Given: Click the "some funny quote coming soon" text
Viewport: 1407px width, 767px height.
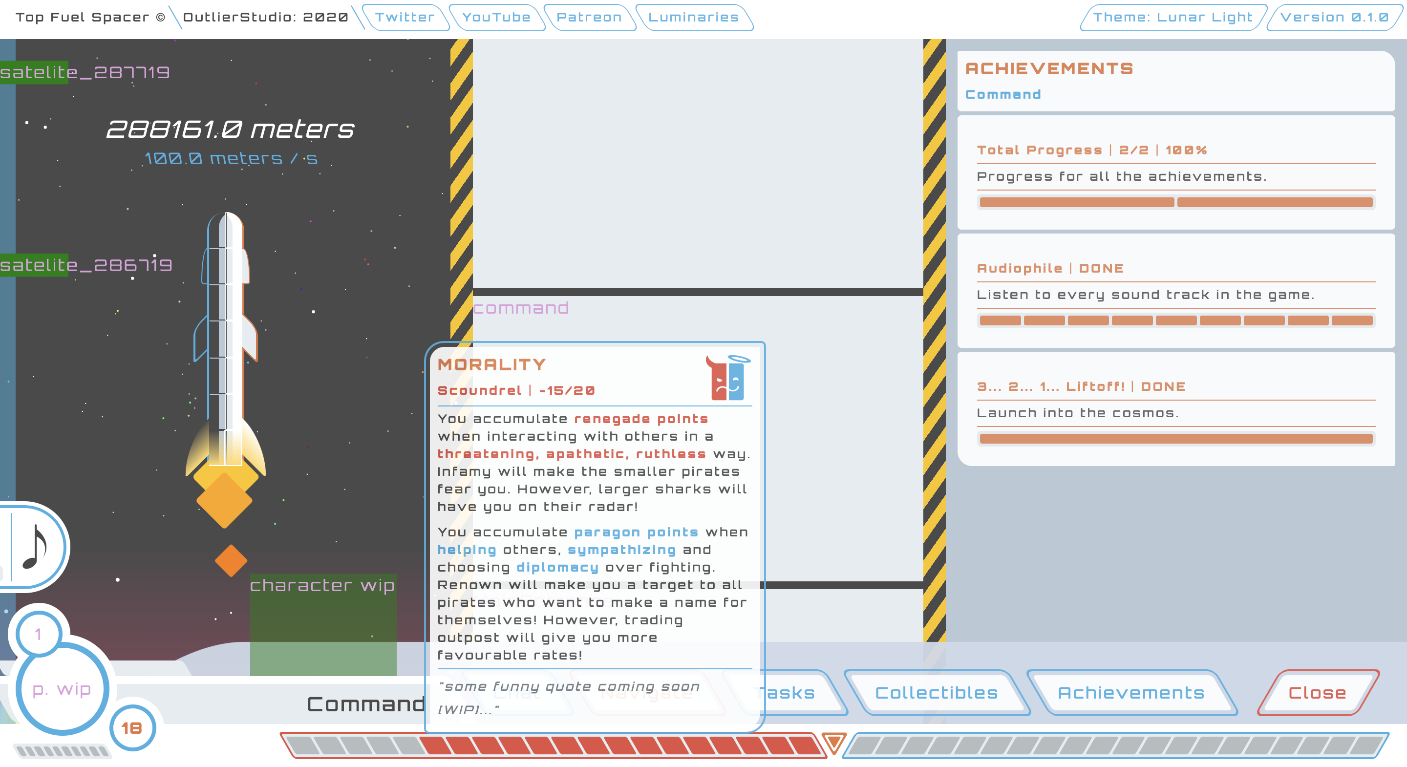Looking at the screenshot, I should [x=569, y=686].
